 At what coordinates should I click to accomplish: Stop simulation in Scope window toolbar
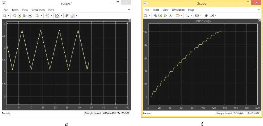point(171,16)
